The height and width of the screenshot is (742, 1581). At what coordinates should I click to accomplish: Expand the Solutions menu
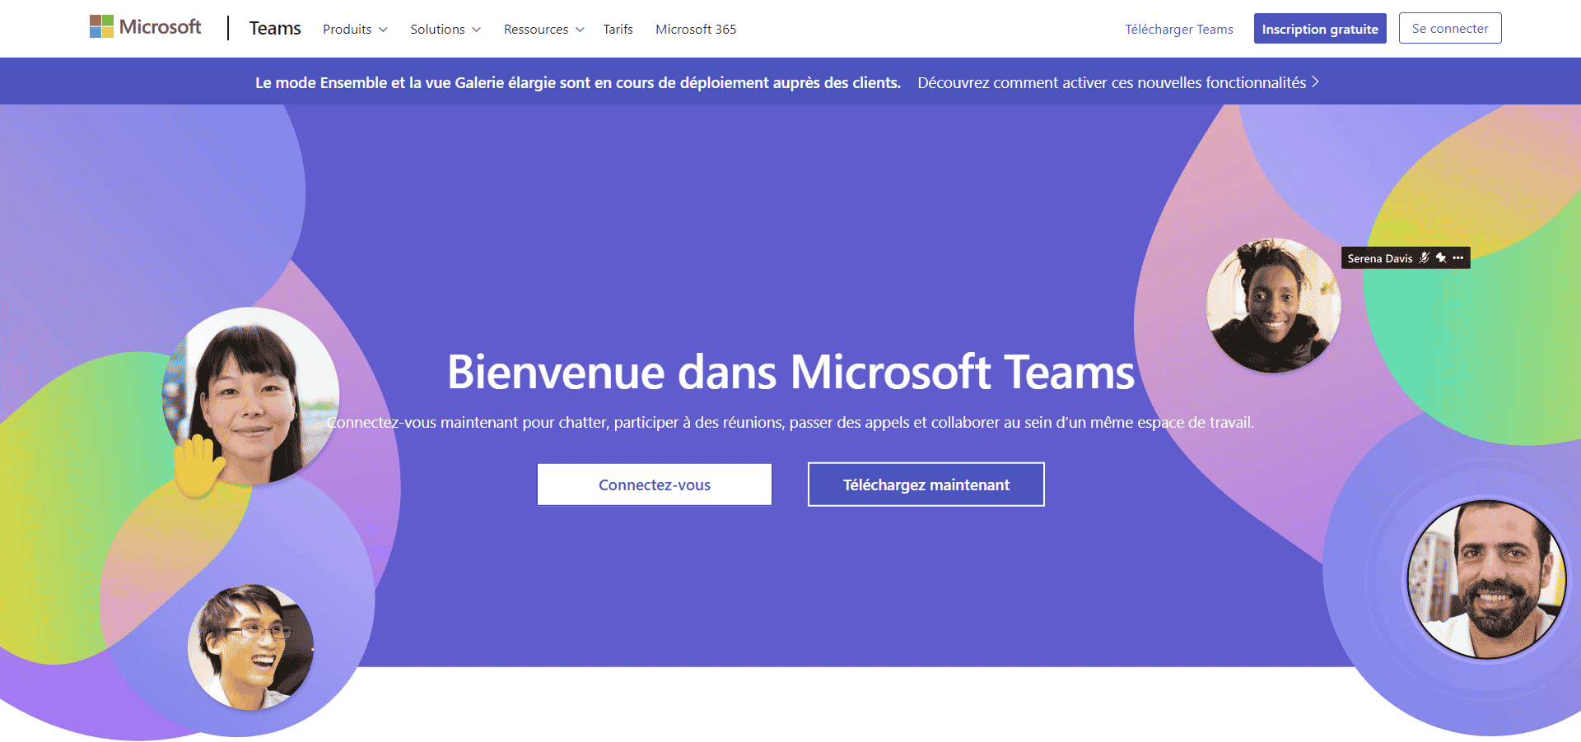[444, 29]
